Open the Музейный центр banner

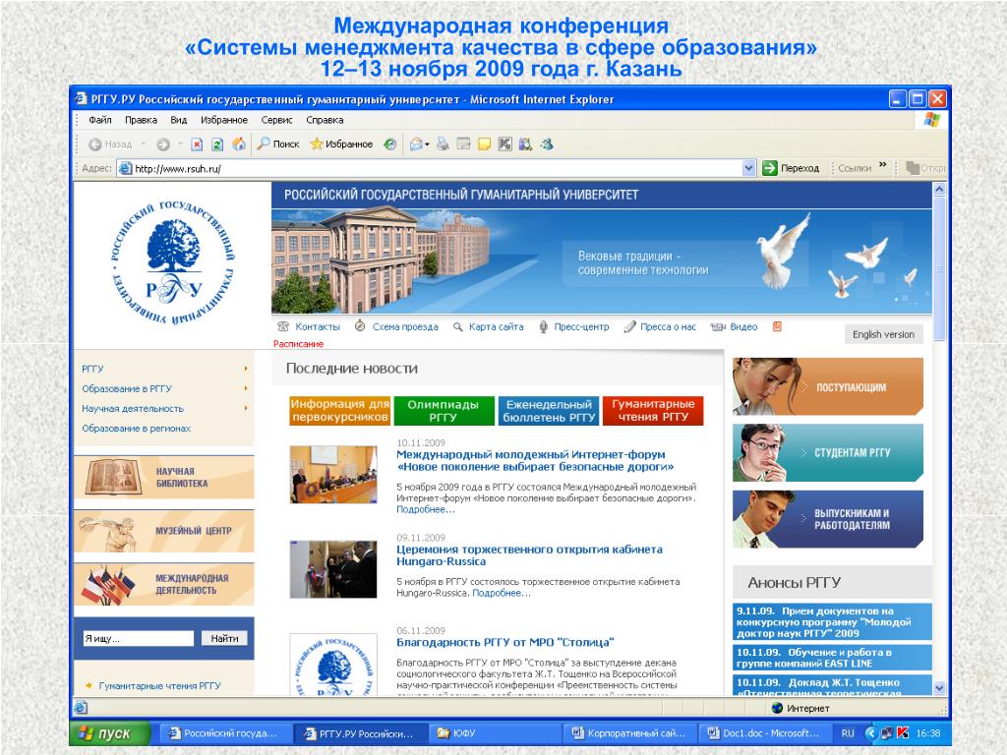(x=164, y=531)
